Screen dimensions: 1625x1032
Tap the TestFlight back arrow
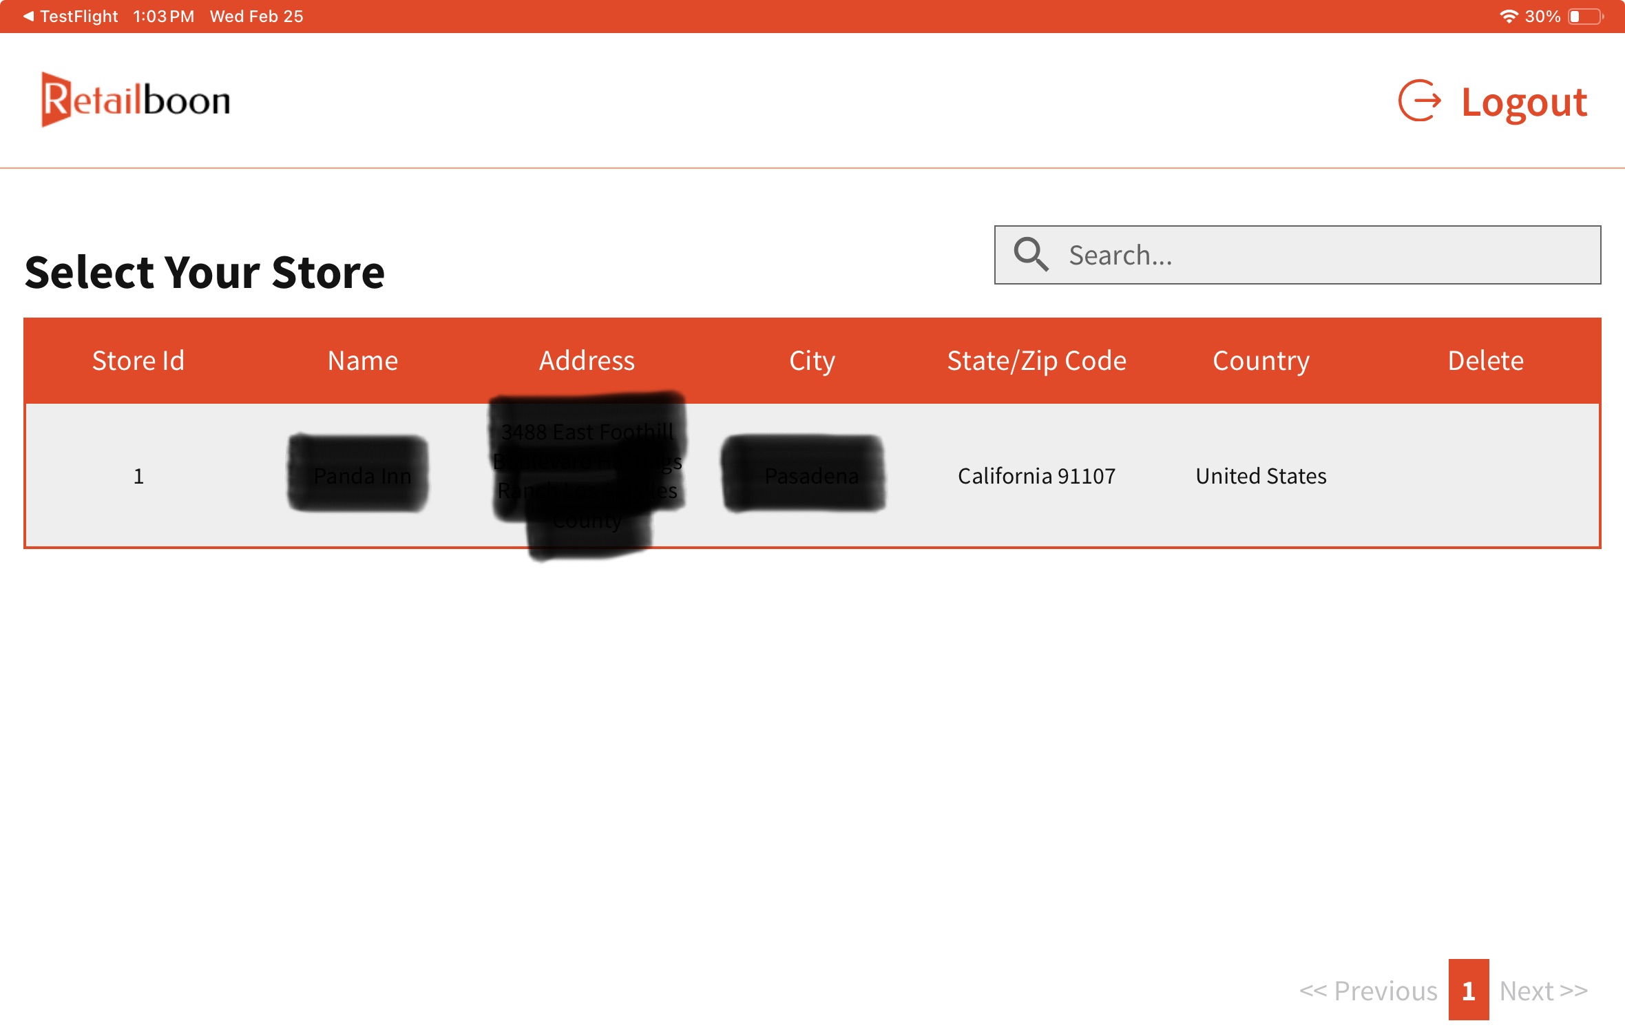[x=28, y=16]
